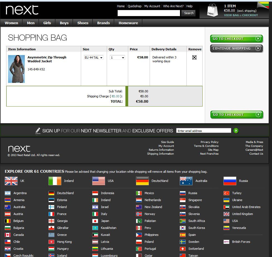The width and height of the screenshot is (272, 257).
Task: Open the Boys category menu
Action: [64, 23]
